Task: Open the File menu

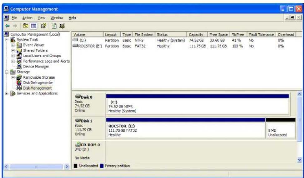Action: pos(14,18)
